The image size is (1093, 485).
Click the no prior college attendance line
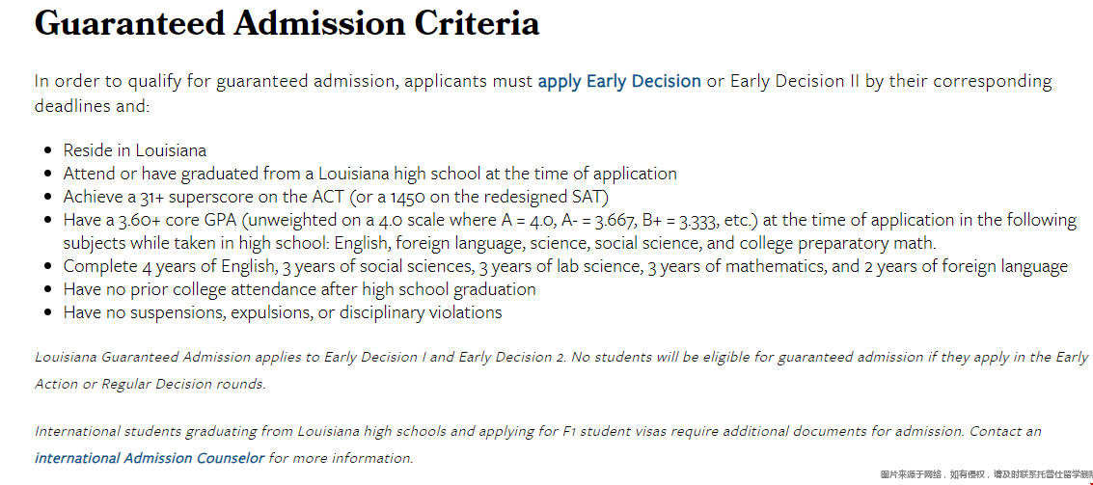click(300, 289)
